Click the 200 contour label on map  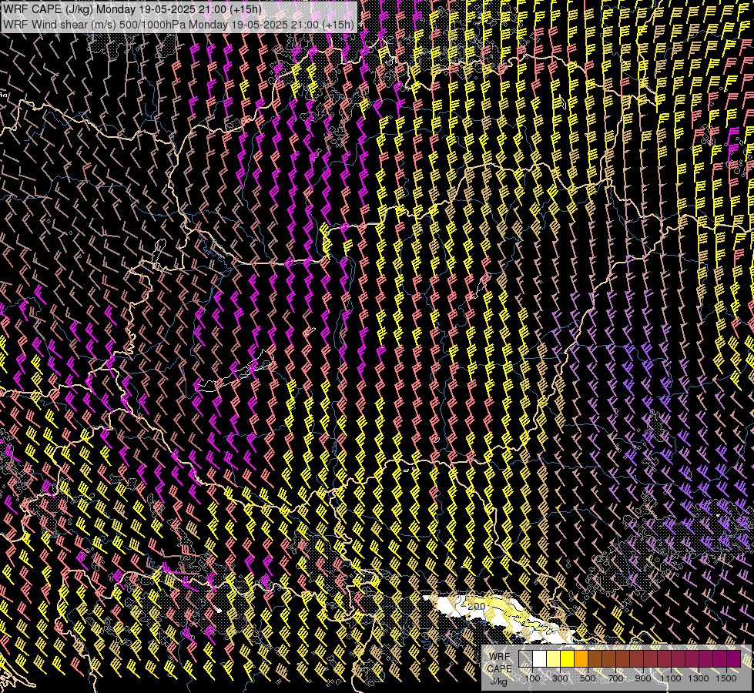pos(476,606)
